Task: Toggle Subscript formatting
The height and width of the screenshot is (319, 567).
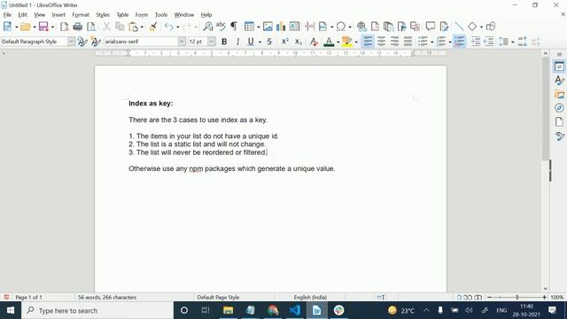Action: coord(298,42)
